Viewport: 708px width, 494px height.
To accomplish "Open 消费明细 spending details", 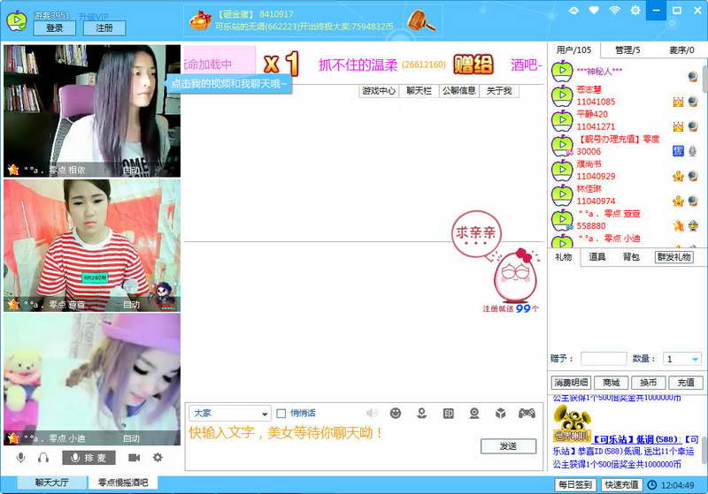I will 571,383.
